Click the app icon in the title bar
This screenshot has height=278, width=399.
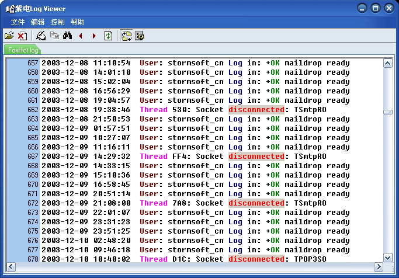tap(10, 9)
